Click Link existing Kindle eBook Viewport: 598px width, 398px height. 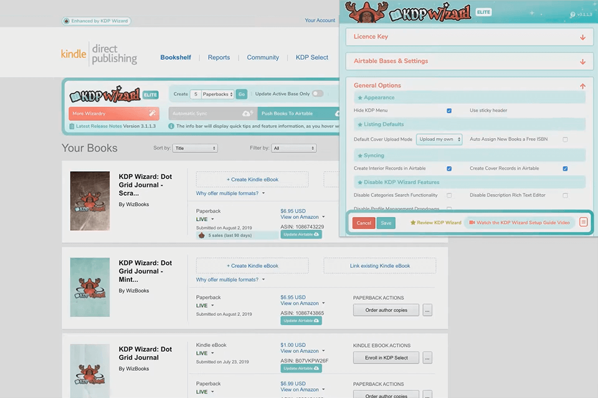coord(380,266)
